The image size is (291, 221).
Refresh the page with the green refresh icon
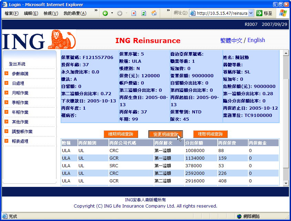coord(144,13)
